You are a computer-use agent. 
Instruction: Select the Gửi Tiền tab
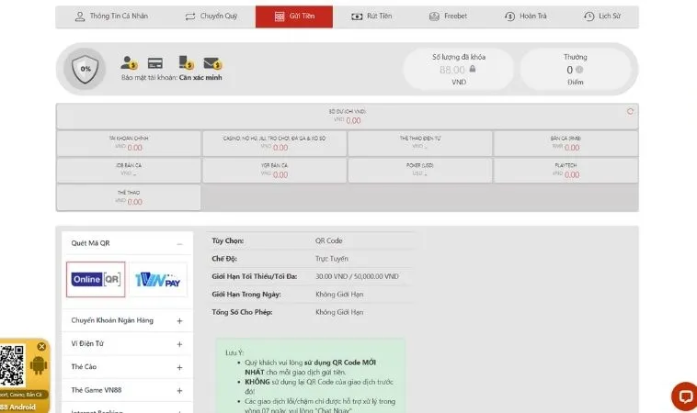[x=294, y=17]
